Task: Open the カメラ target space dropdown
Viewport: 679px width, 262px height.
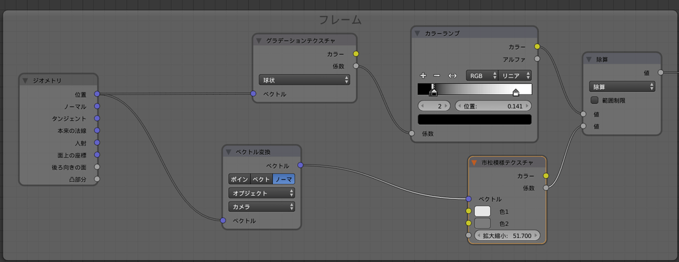Action: [x=261, y=206]
